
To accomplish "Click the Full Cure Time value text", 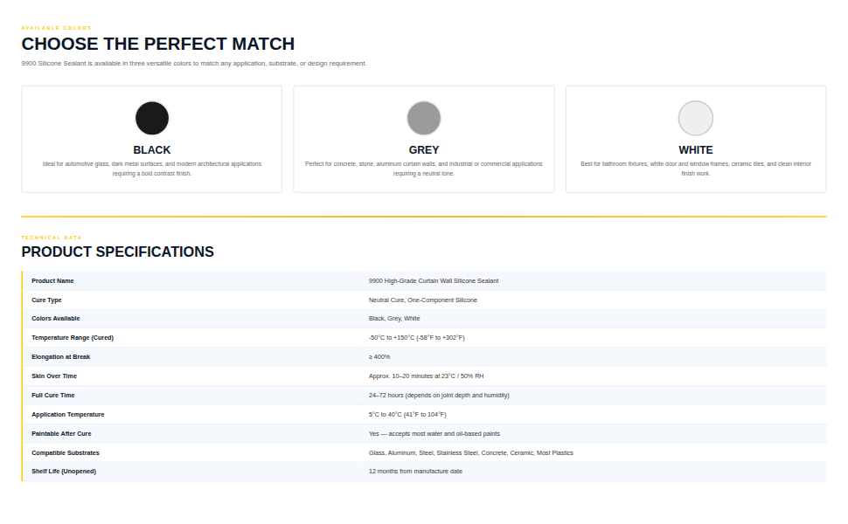I will (x=439, y=396).
